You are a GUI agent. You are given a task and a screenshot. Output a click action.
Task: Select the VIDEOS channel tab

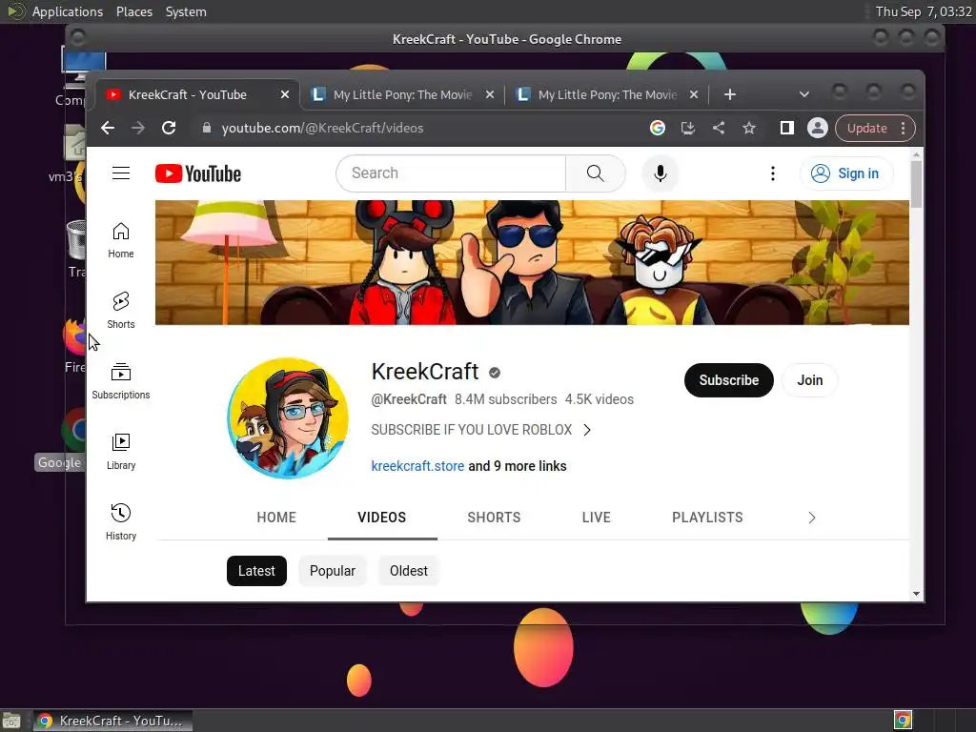pyautogui.click(x=381, y=518)
